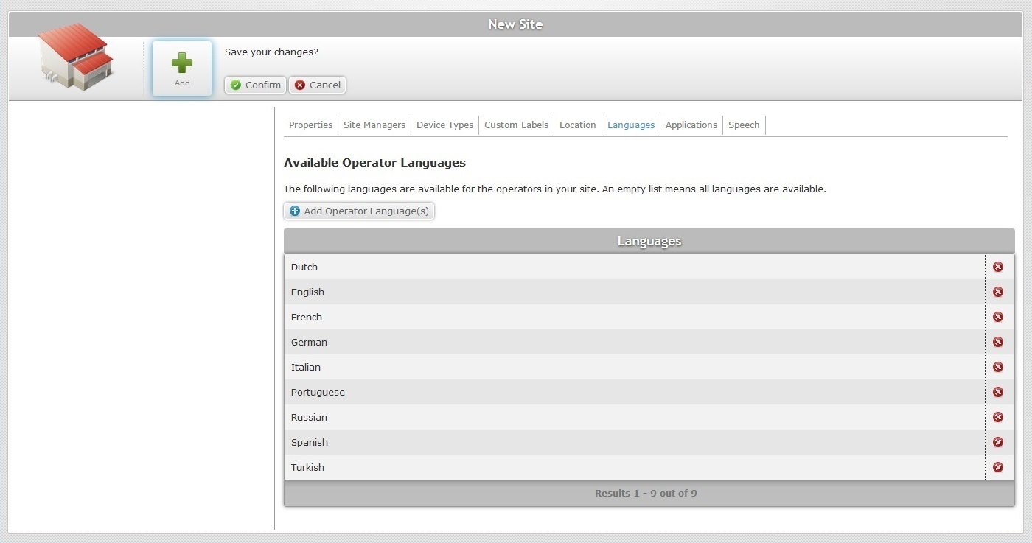Select the Spanish row text

click(310, 442)
